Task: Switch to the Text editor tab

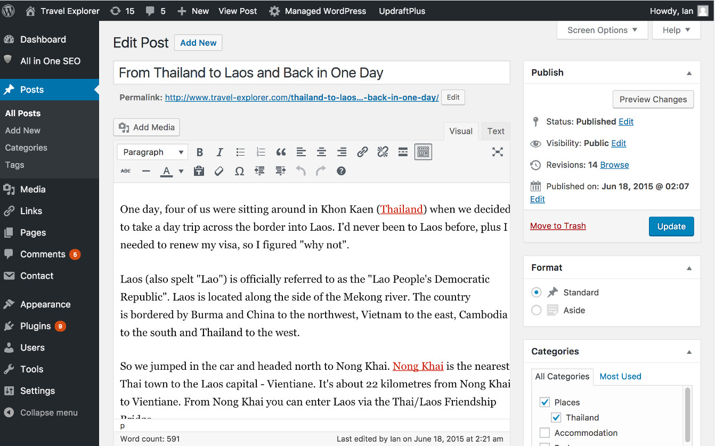Action: pos(495,131)
